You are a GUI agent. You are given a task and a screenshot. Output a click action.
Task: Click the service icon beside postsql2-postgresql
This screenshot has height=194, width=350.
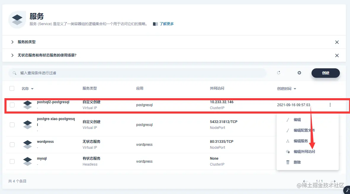tap(28, 105)
